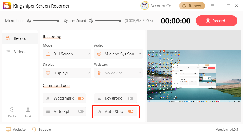This screenshot has height=135, width=243.
Task: Disable the Watermark toggle
Action: [x=81, y=98]
